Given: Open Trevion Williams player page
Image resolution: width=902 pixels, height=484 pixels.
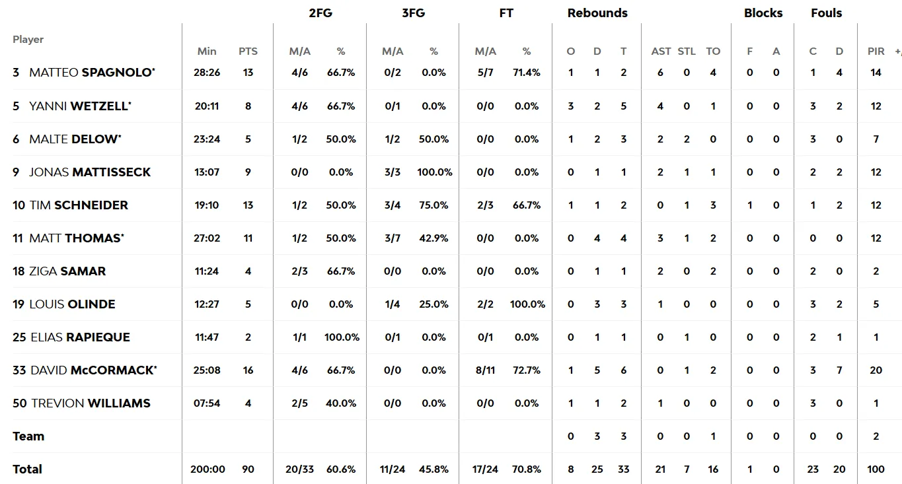Looking at the screenshot, I should point(91,403).
